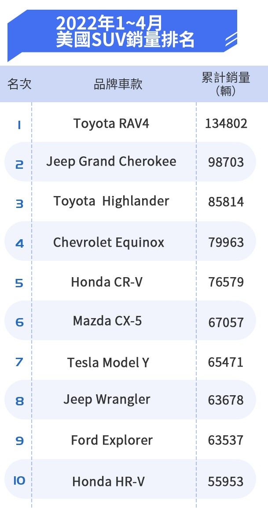Click the sales figure 134802
Image resolution: width=268 pixels, height=508 pixels.
tap(226, 124)
